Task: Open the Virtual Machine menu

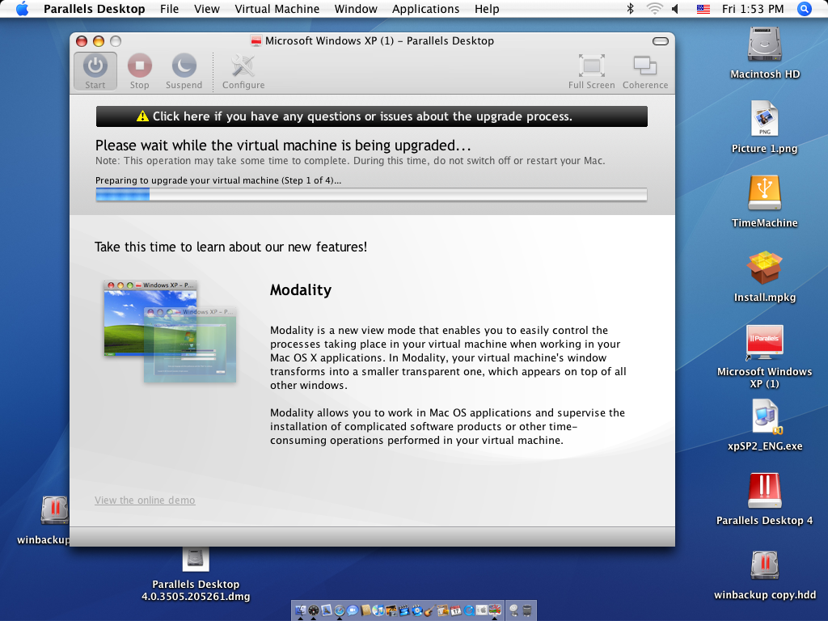Action: pos(277,9)
